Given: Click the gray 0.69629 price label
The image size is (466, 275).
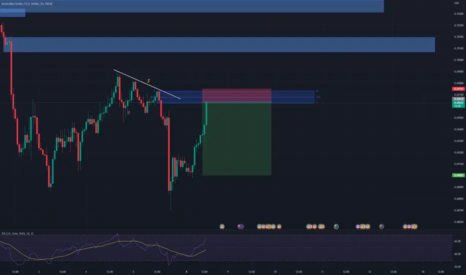Looking at the screenshot, I should coord(458,99).
